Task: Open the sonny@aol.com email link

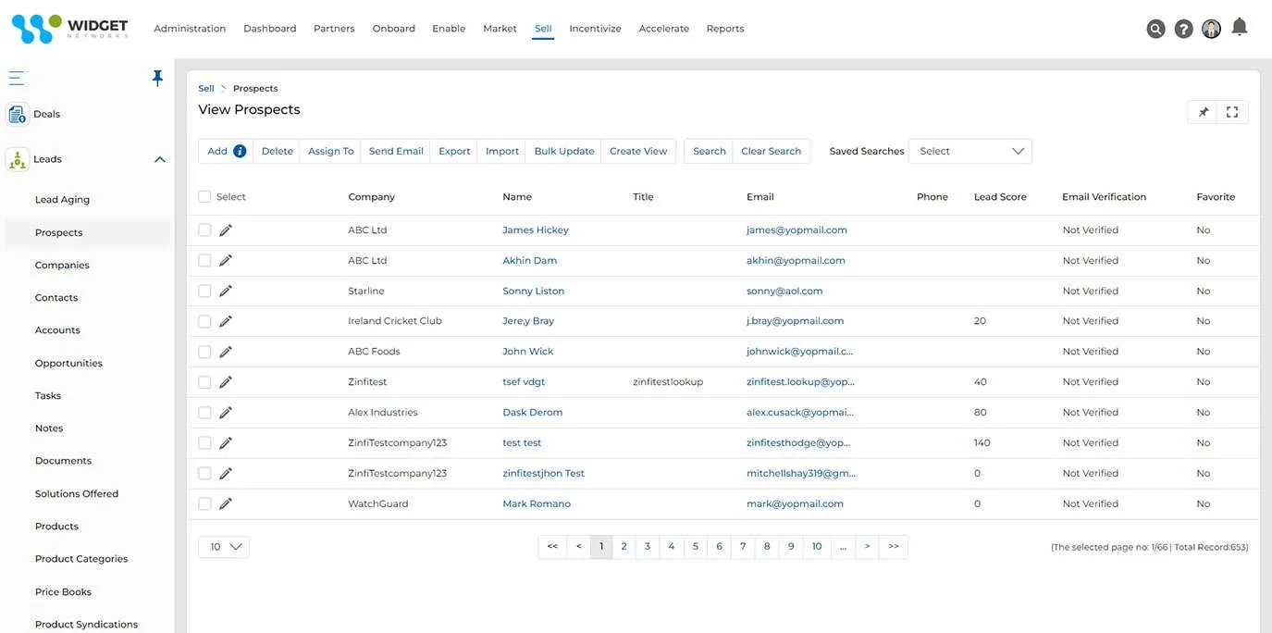Action: click(784, 291)
